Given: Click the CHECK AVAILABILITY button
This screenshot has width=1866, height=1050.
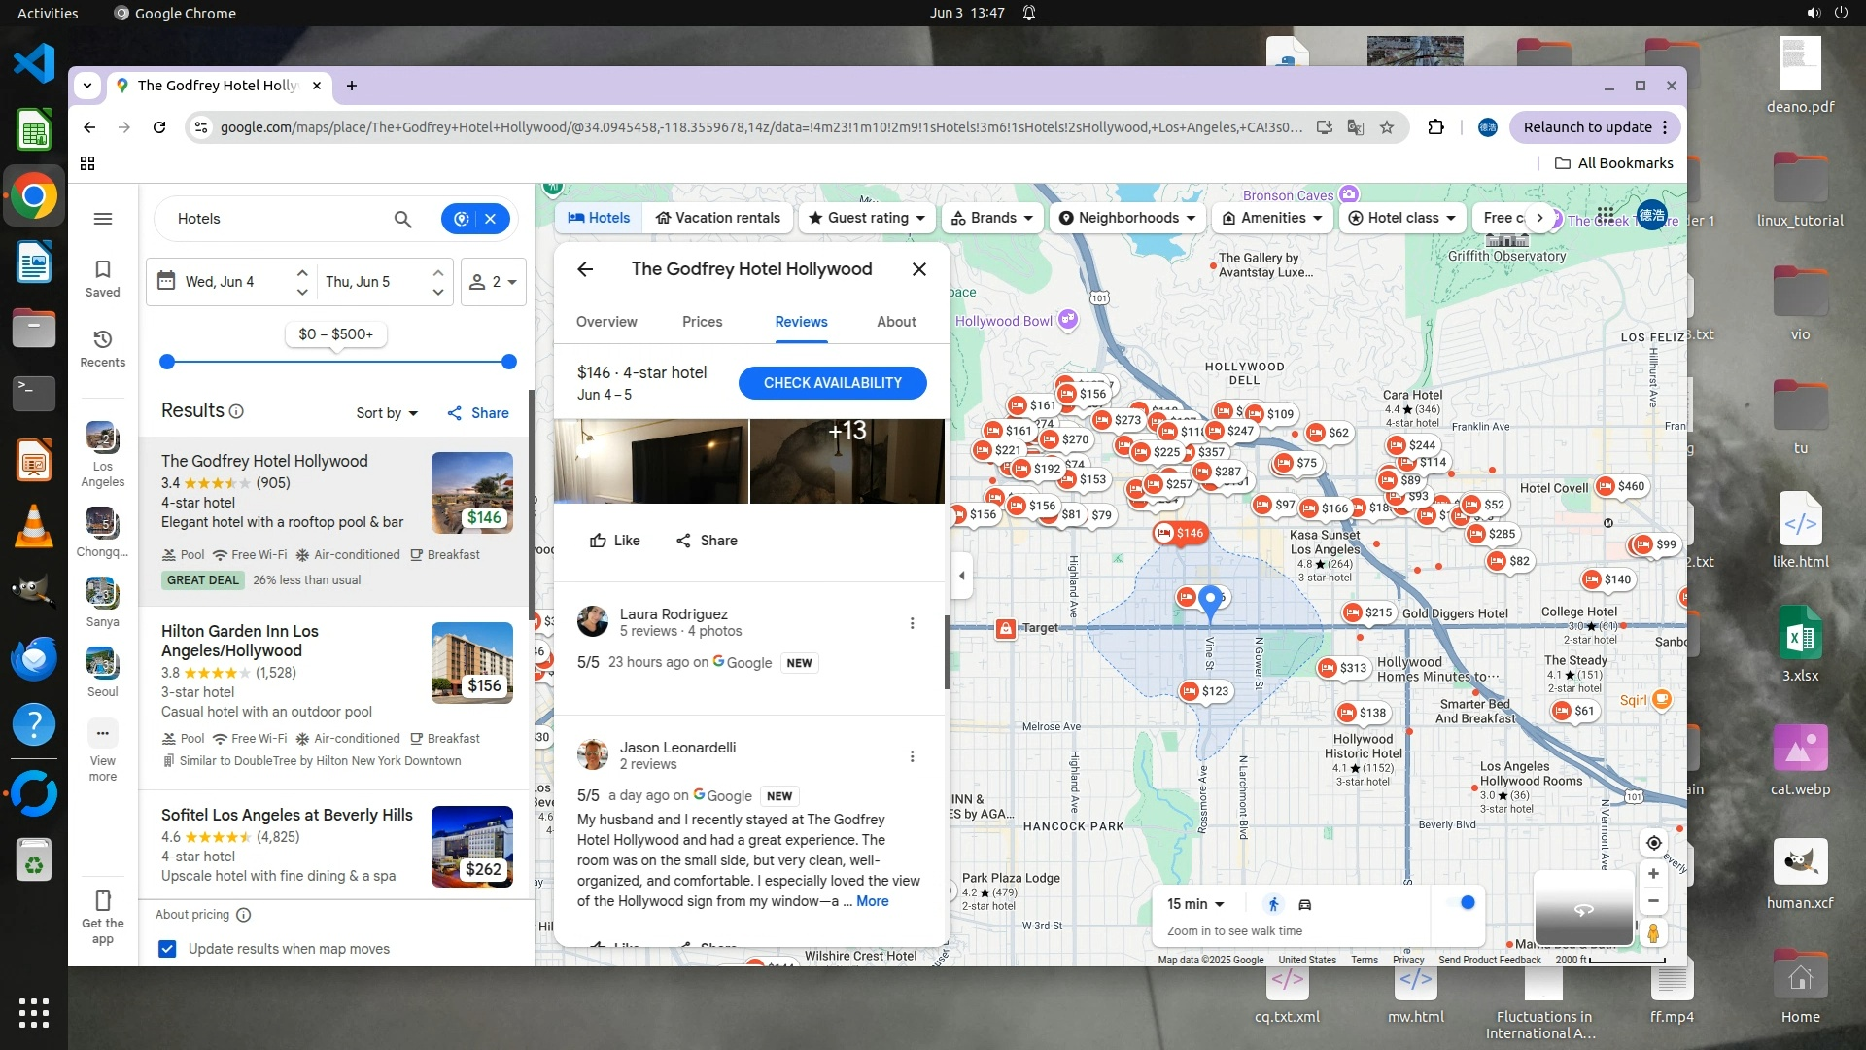Looking at the screenshot, I should [x=832, y=383].
